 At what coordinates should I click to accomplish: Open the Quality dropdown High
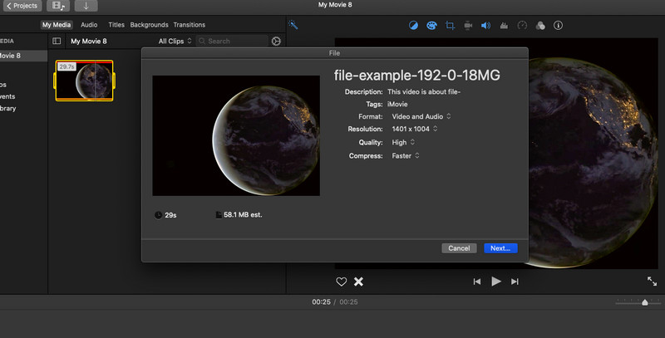(x=403, y=142)
